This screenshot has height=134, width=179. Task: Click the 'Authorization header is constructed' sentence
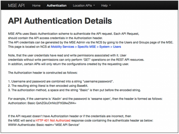tap(43, 73)
